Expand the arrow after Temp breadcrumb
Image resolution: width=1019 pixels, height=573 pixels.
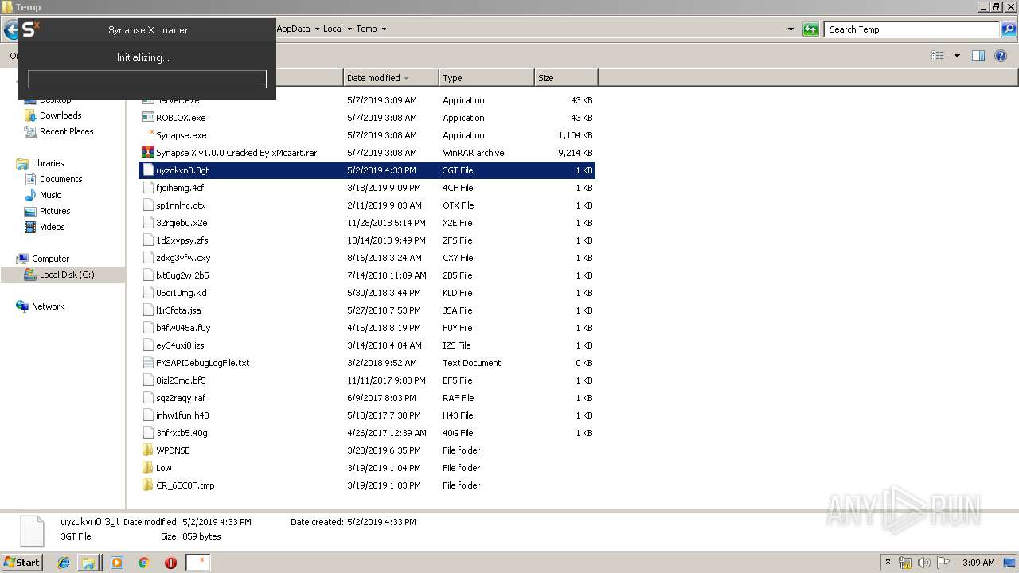384,29
